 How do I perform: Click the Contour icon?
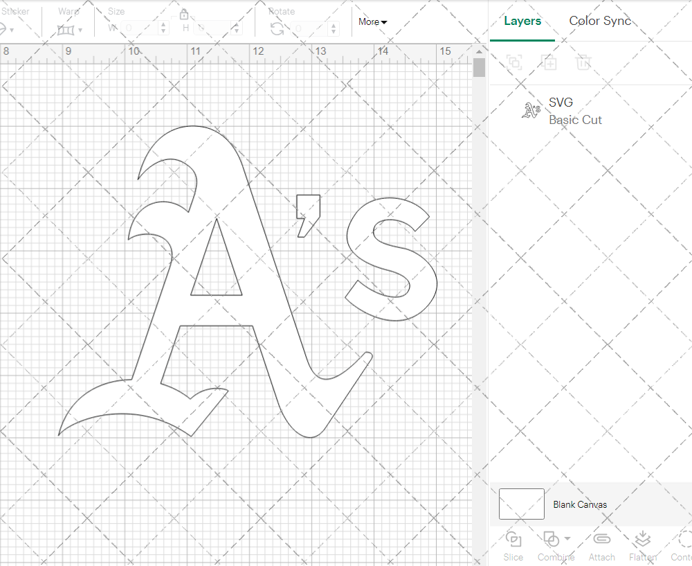coord(683,539)
